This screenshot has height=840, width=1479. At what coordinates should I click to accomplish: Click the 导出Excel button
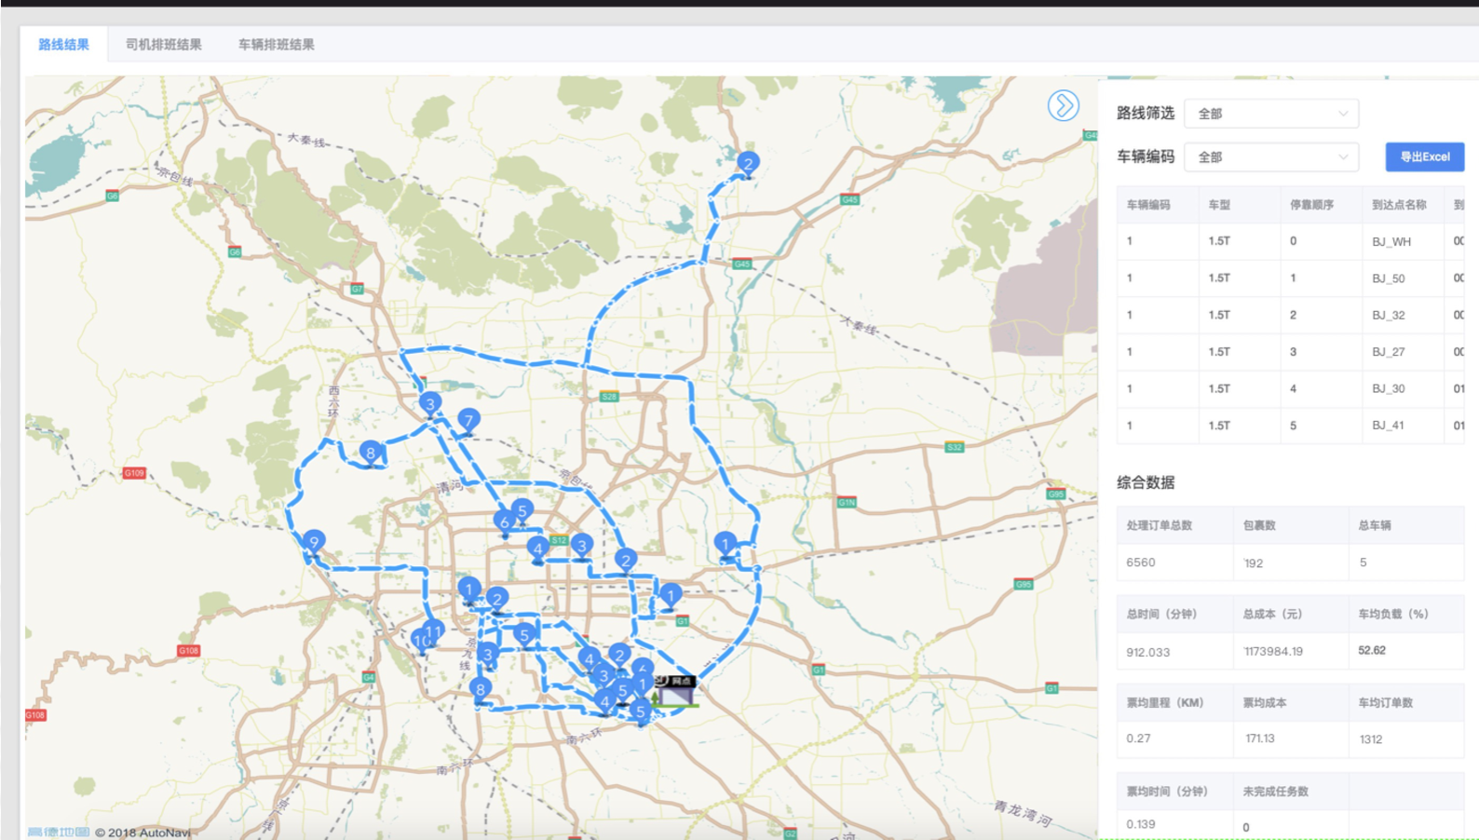(x=1425, y=156)
